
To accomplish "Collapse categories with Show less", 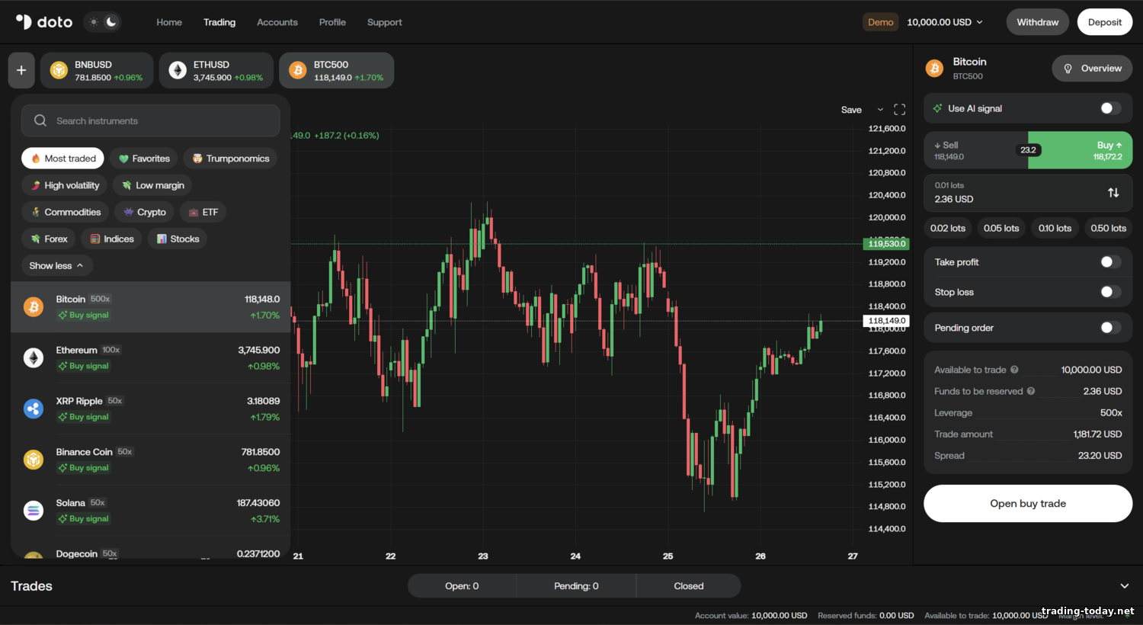I will 56,266.
